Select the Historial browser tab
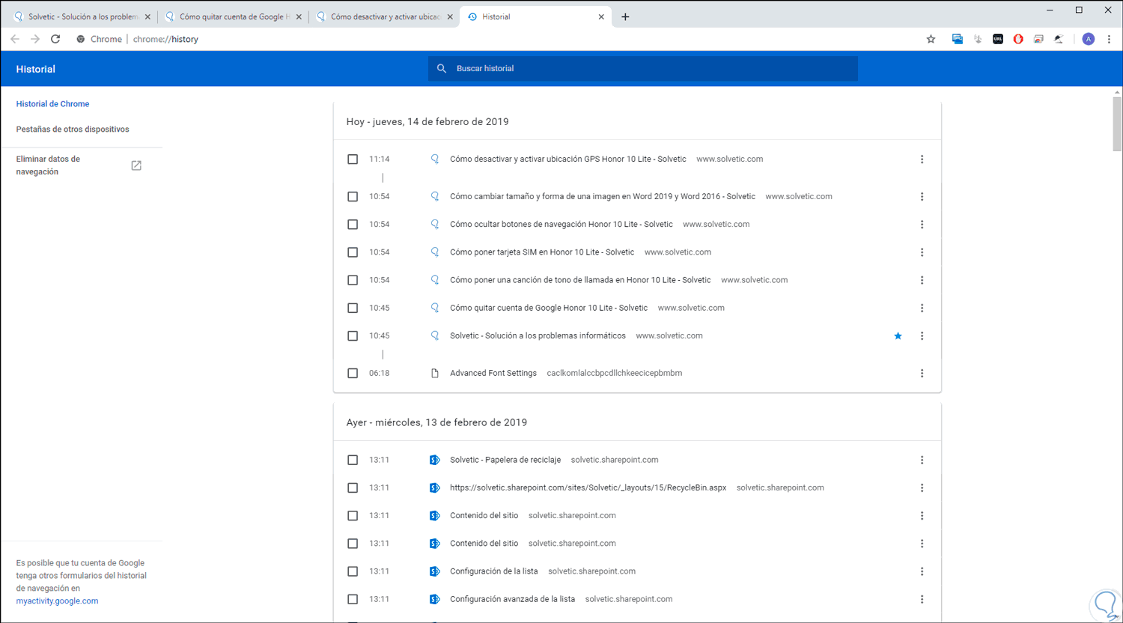Viewport: 1123px width, 623px height. click(x=535, y=16)
